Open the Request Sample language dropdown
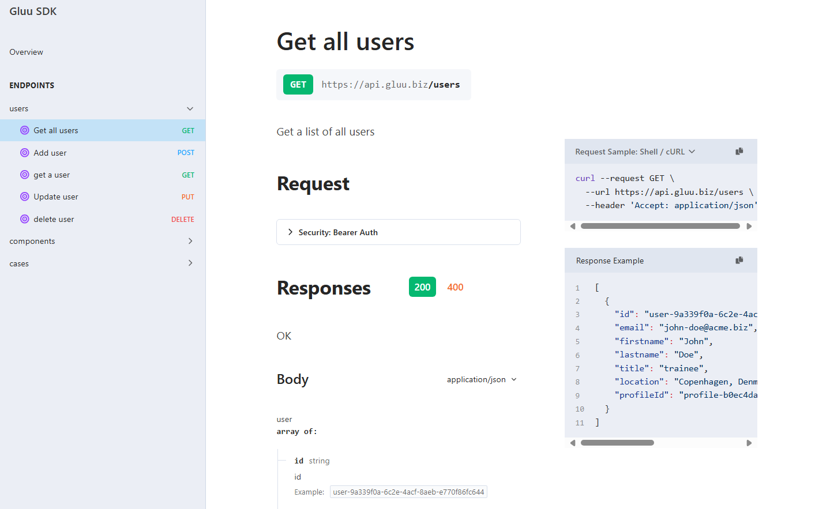This screenshot has height=509, width=815. (x=635, y=152)
